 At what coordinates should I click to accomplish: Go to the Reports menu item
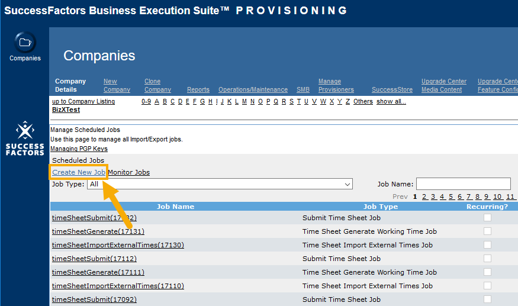click(198, 89)
